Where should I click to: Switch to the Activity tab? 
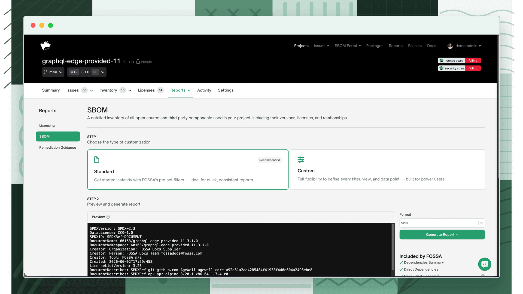coord(204,90)
